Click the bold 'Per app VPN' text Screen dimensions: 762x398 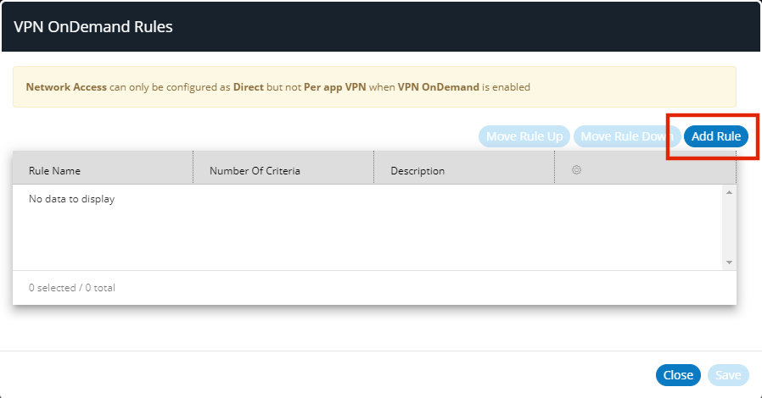pos(334,87)
